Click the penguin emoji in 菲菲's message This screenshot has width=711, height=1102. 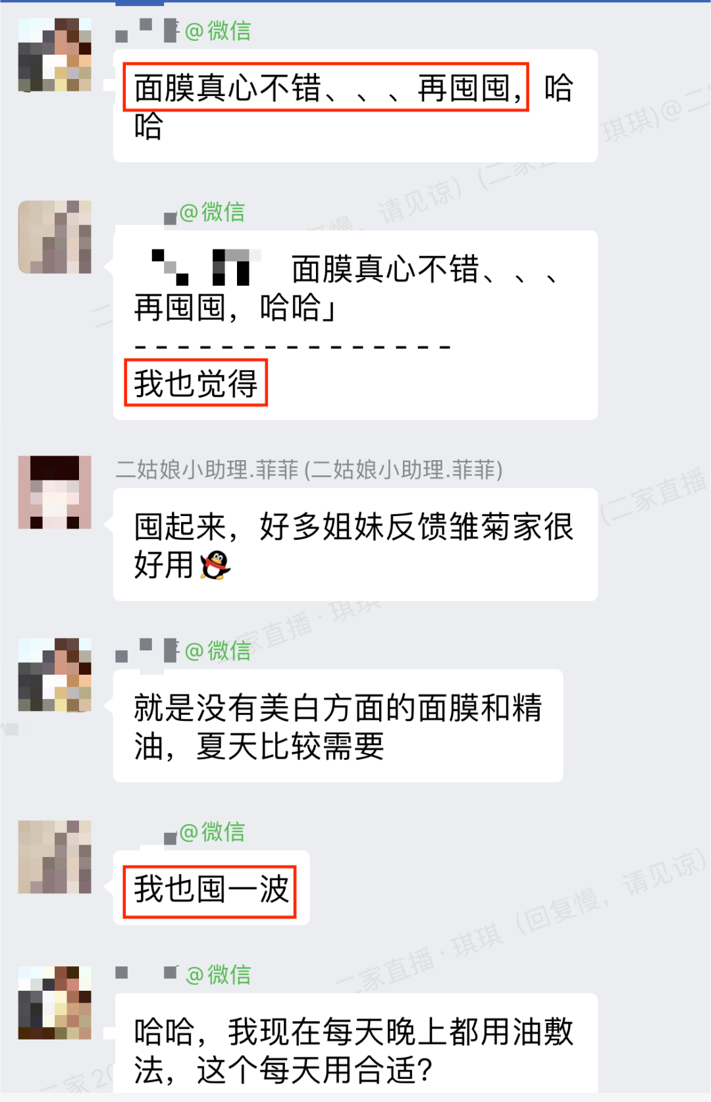pos(215,565)
